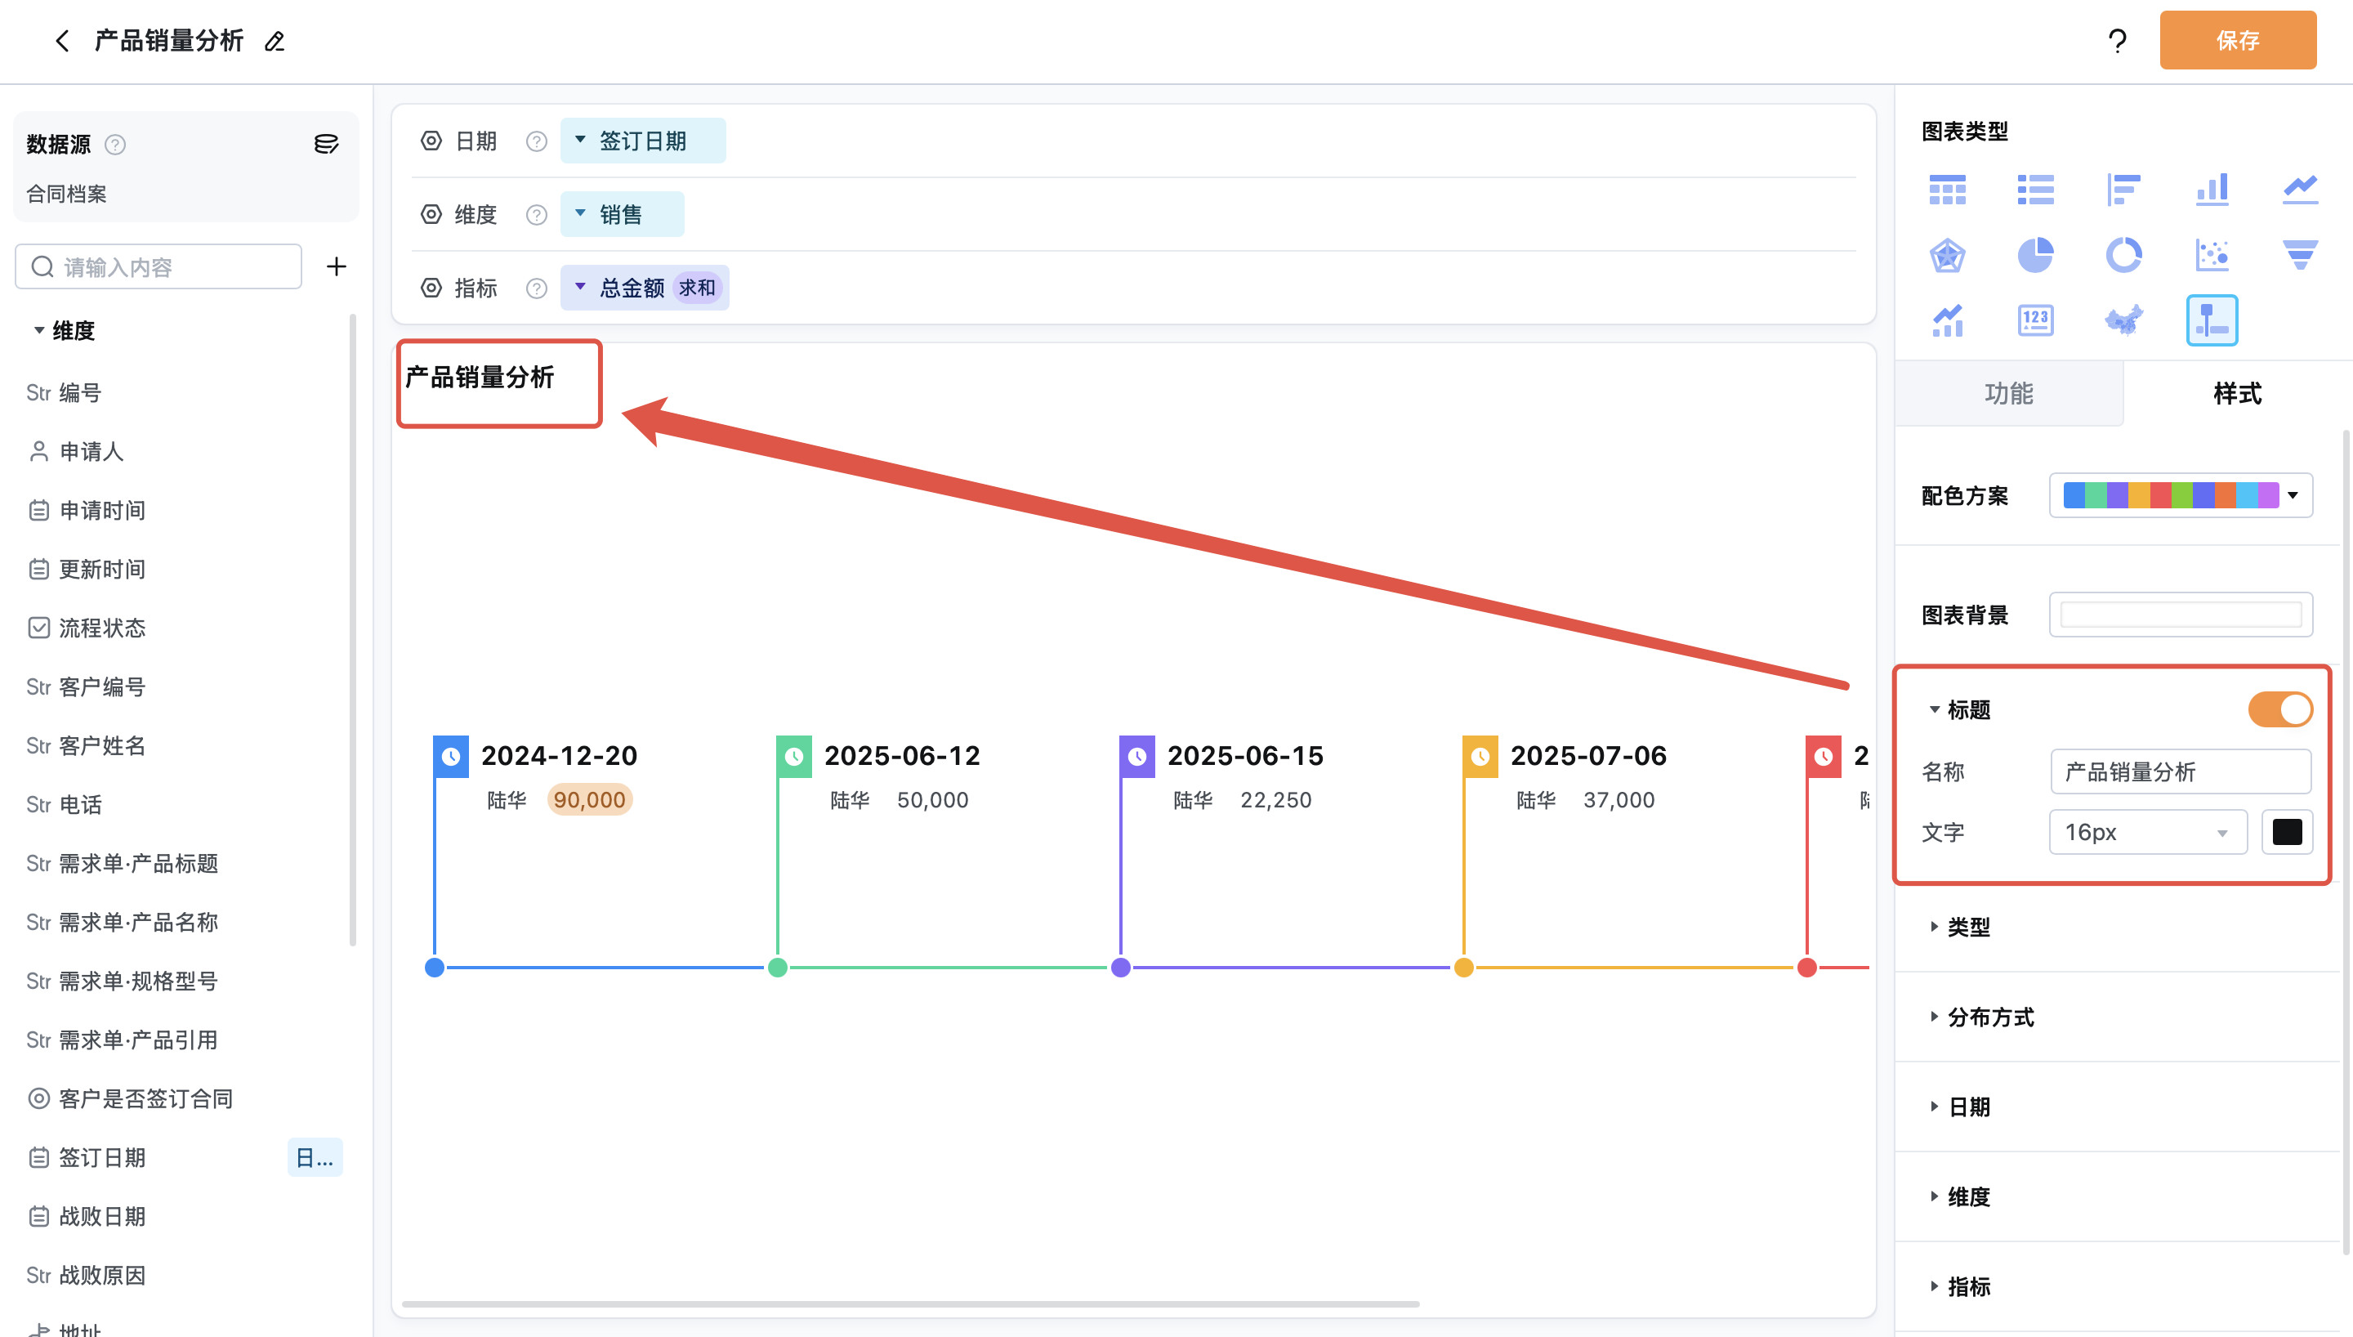The image size is (2353, 1337).
Task: Click the data source switch icon
Action: (x=326, y=143)
